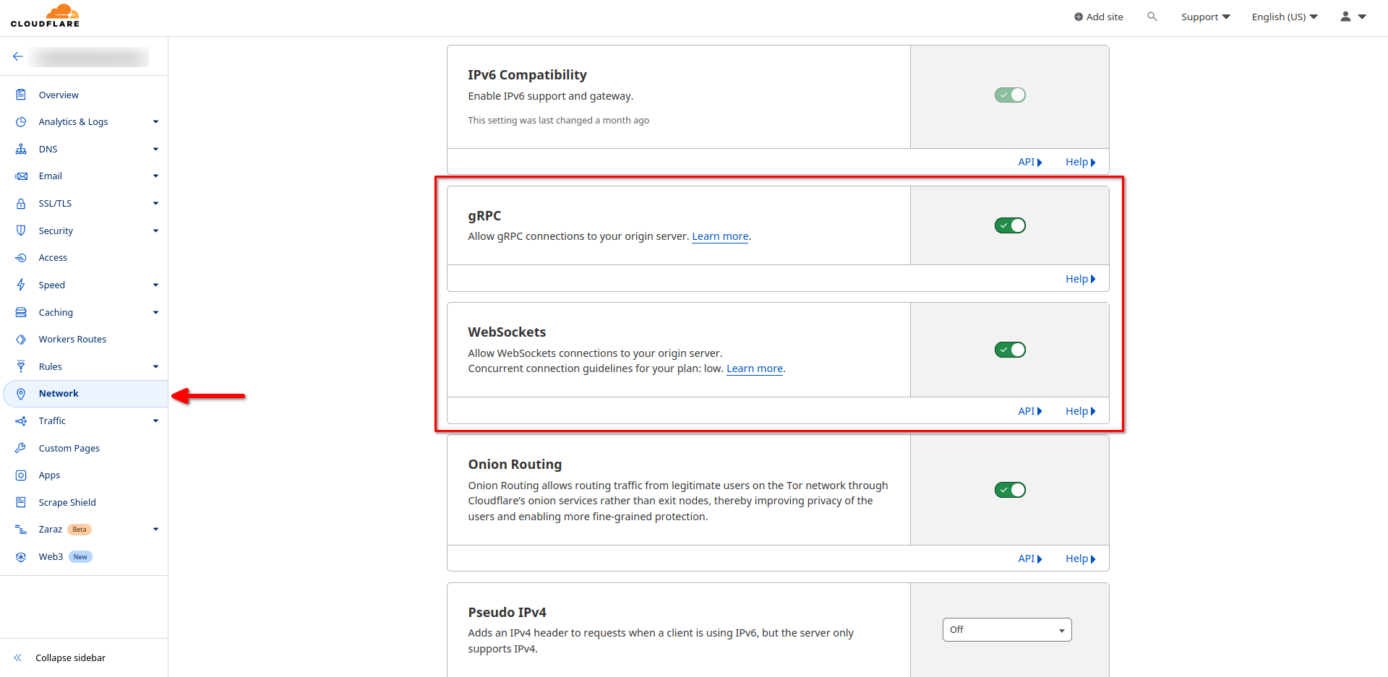
Task: Expand the DNS submenu arrow
Action: (155, 149)
